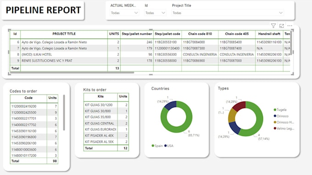
Task: Click the blue Orinoco segment in Types
Action: [x=235, y=128]
